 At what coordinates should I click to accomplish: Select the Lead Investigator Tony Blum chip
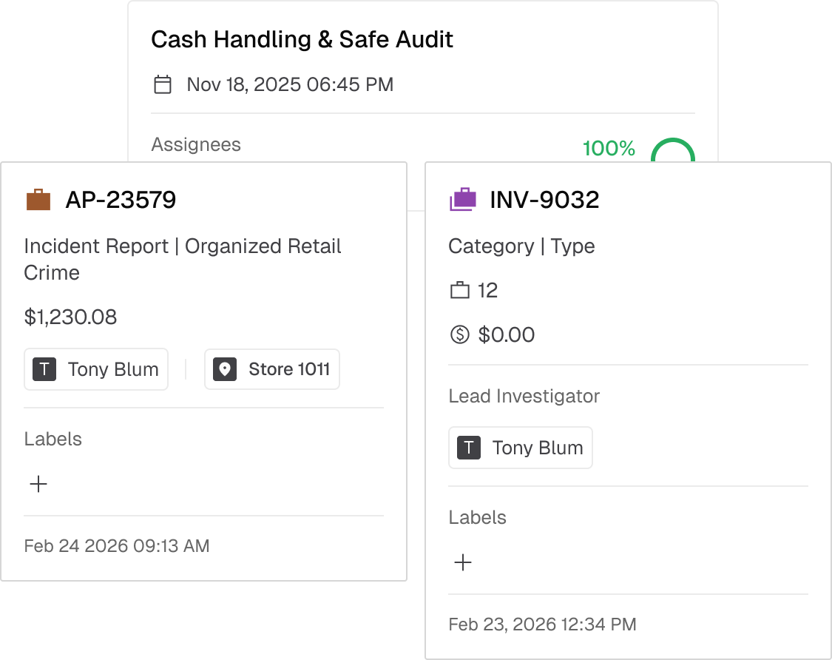click(521, 448)
